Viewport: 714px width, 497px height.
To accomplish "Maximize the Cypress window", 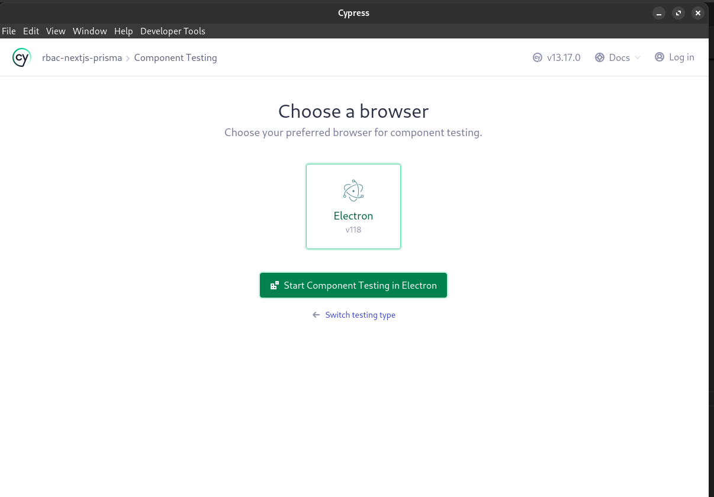I will [x=679, y=12].
